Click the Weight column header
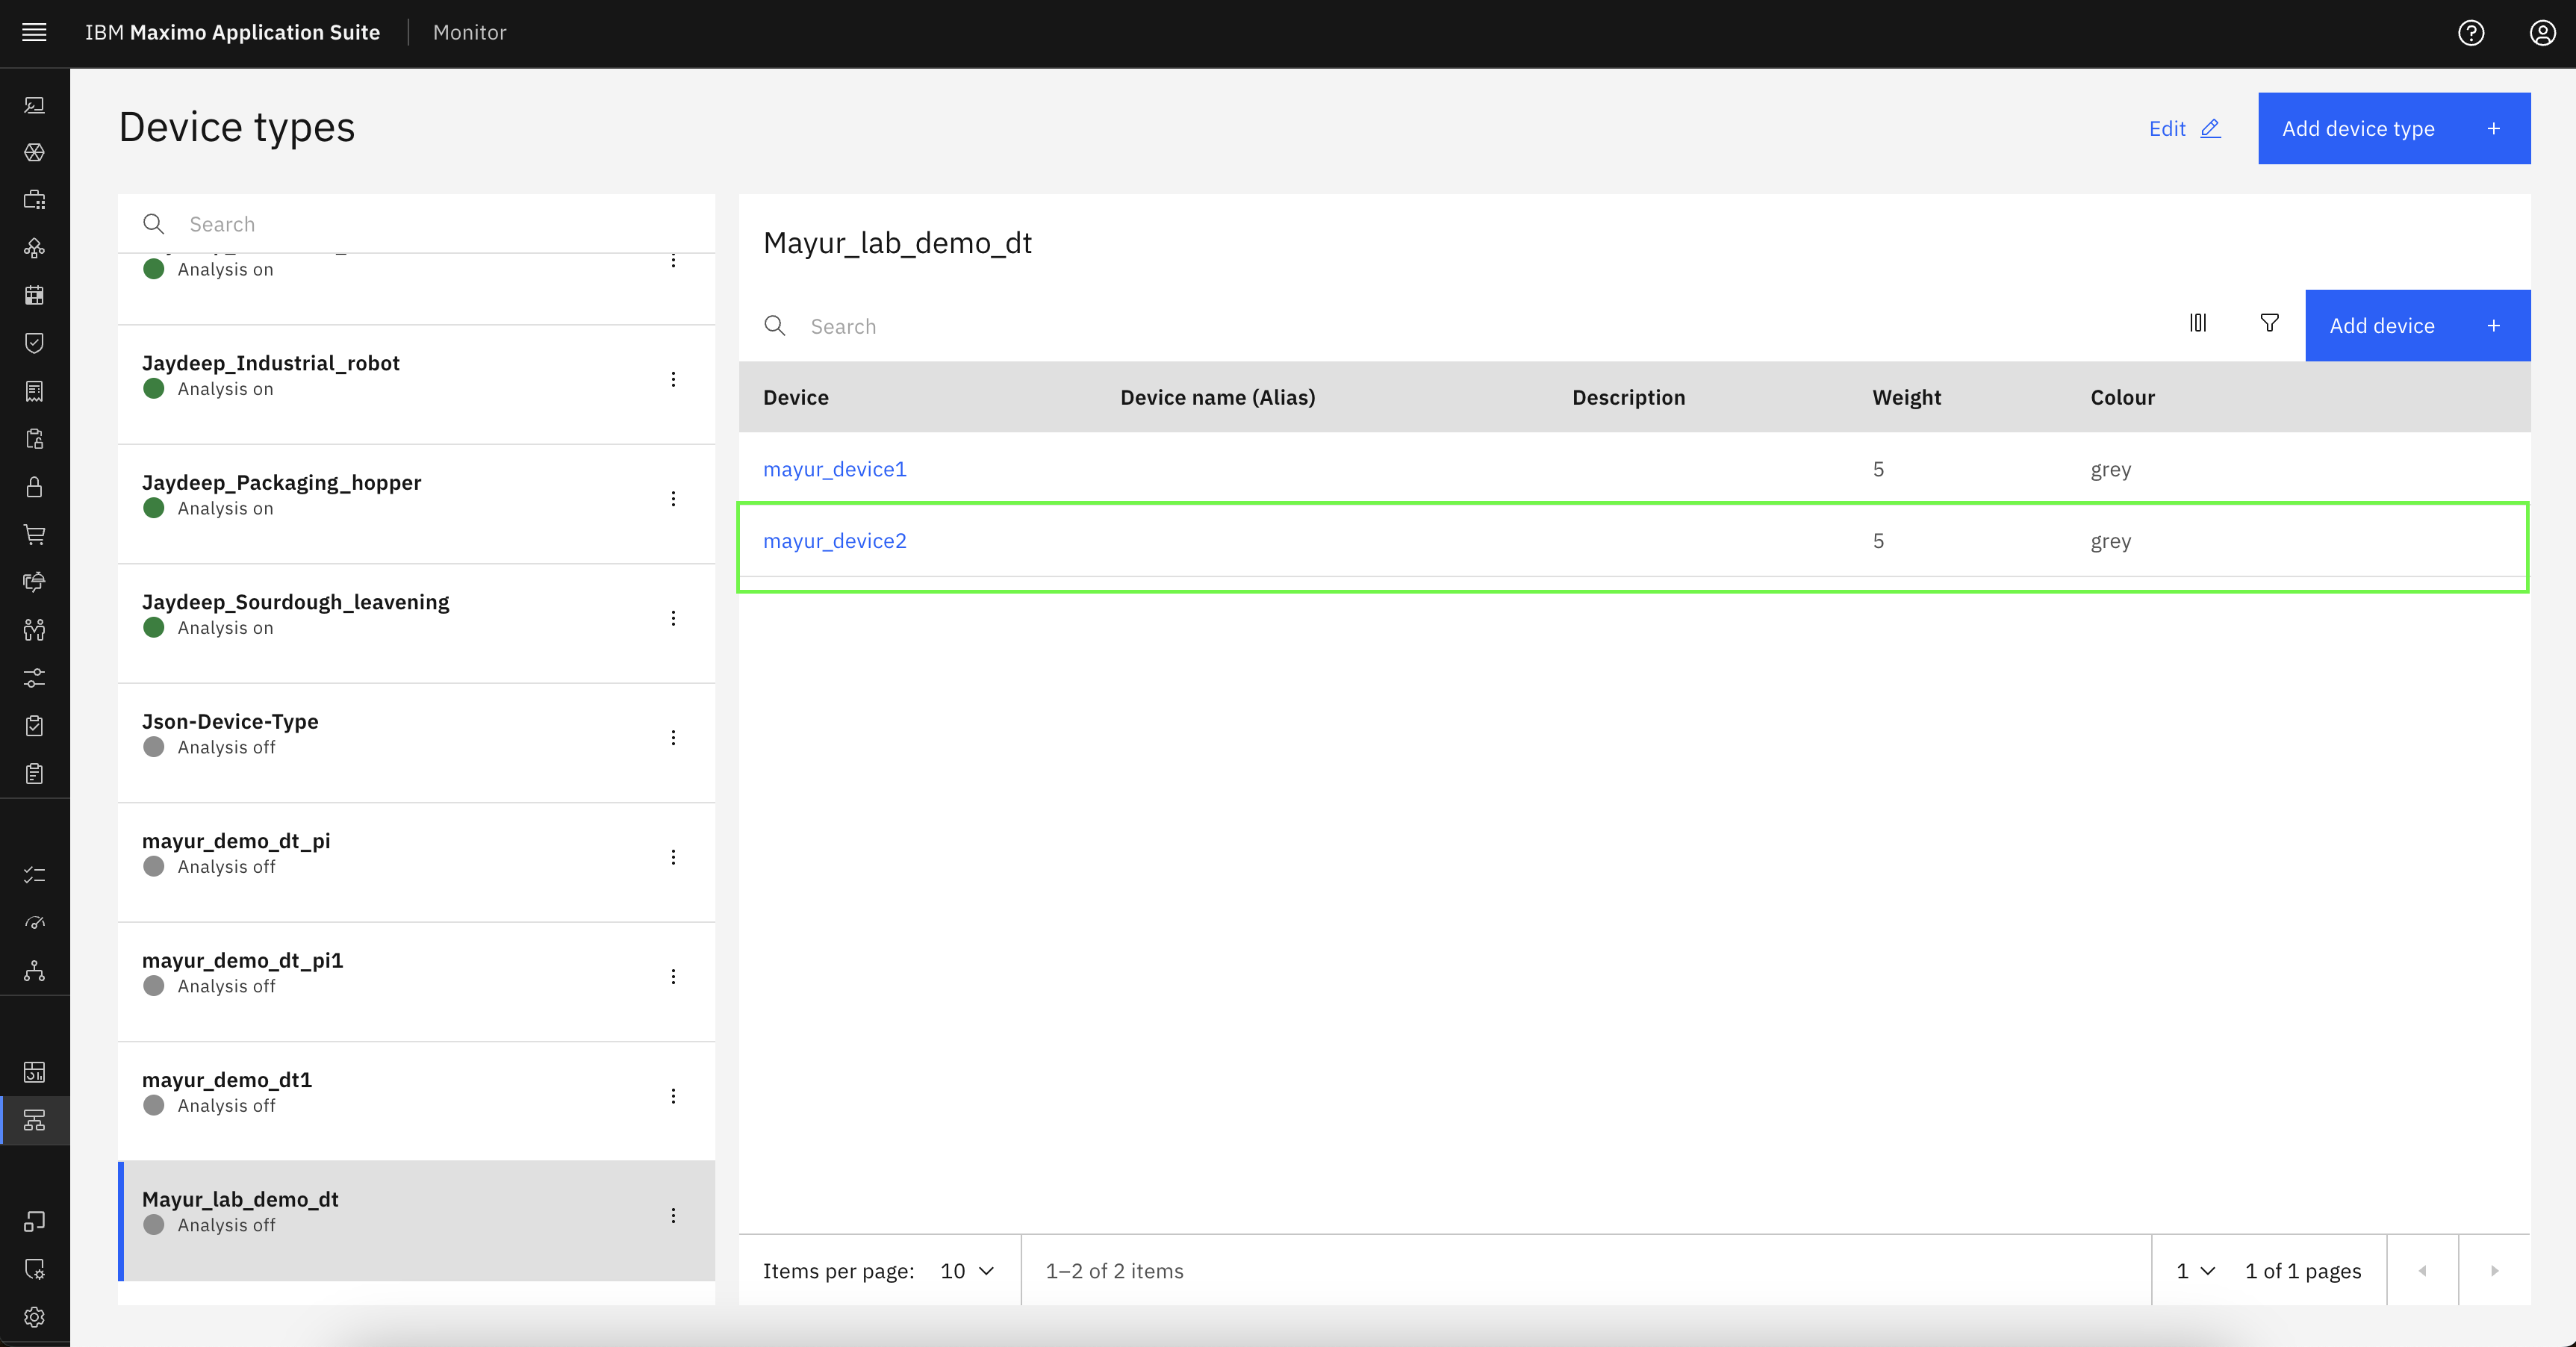The width and height of the screenshot is (2576, 1347). coord(1906,397)
